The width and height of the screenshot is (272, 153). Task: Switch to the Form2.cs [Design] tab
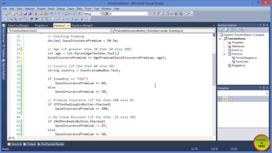click(82, 25)
